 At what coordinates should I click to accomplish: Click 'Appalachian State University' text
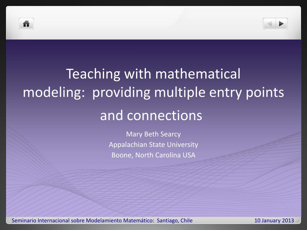(153, 145)
